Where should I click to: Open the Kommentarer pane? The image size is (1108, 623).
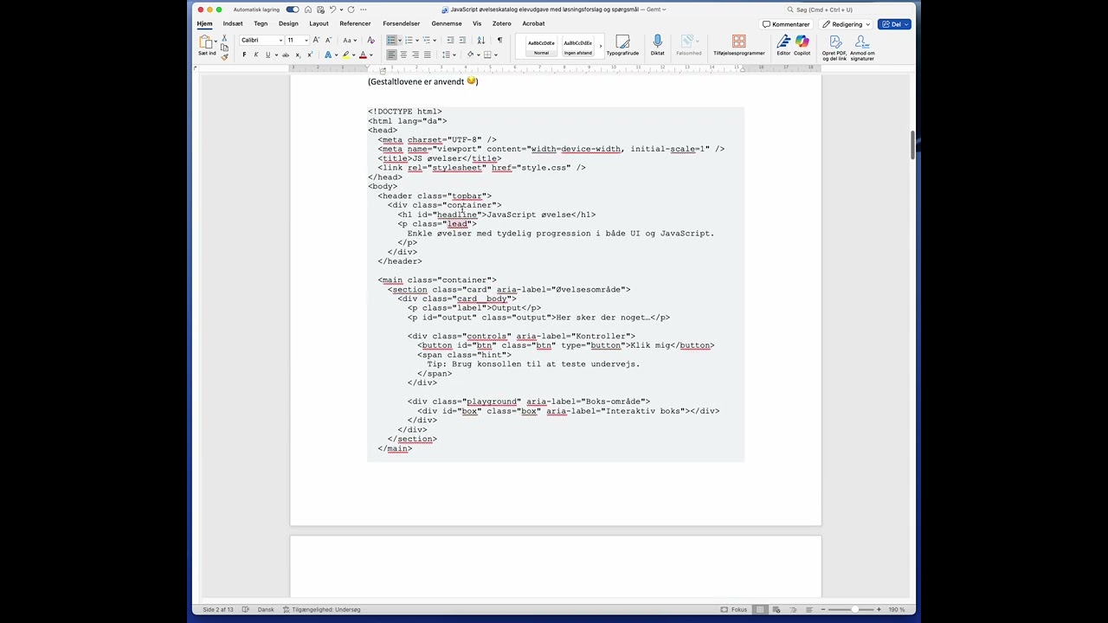786,24
